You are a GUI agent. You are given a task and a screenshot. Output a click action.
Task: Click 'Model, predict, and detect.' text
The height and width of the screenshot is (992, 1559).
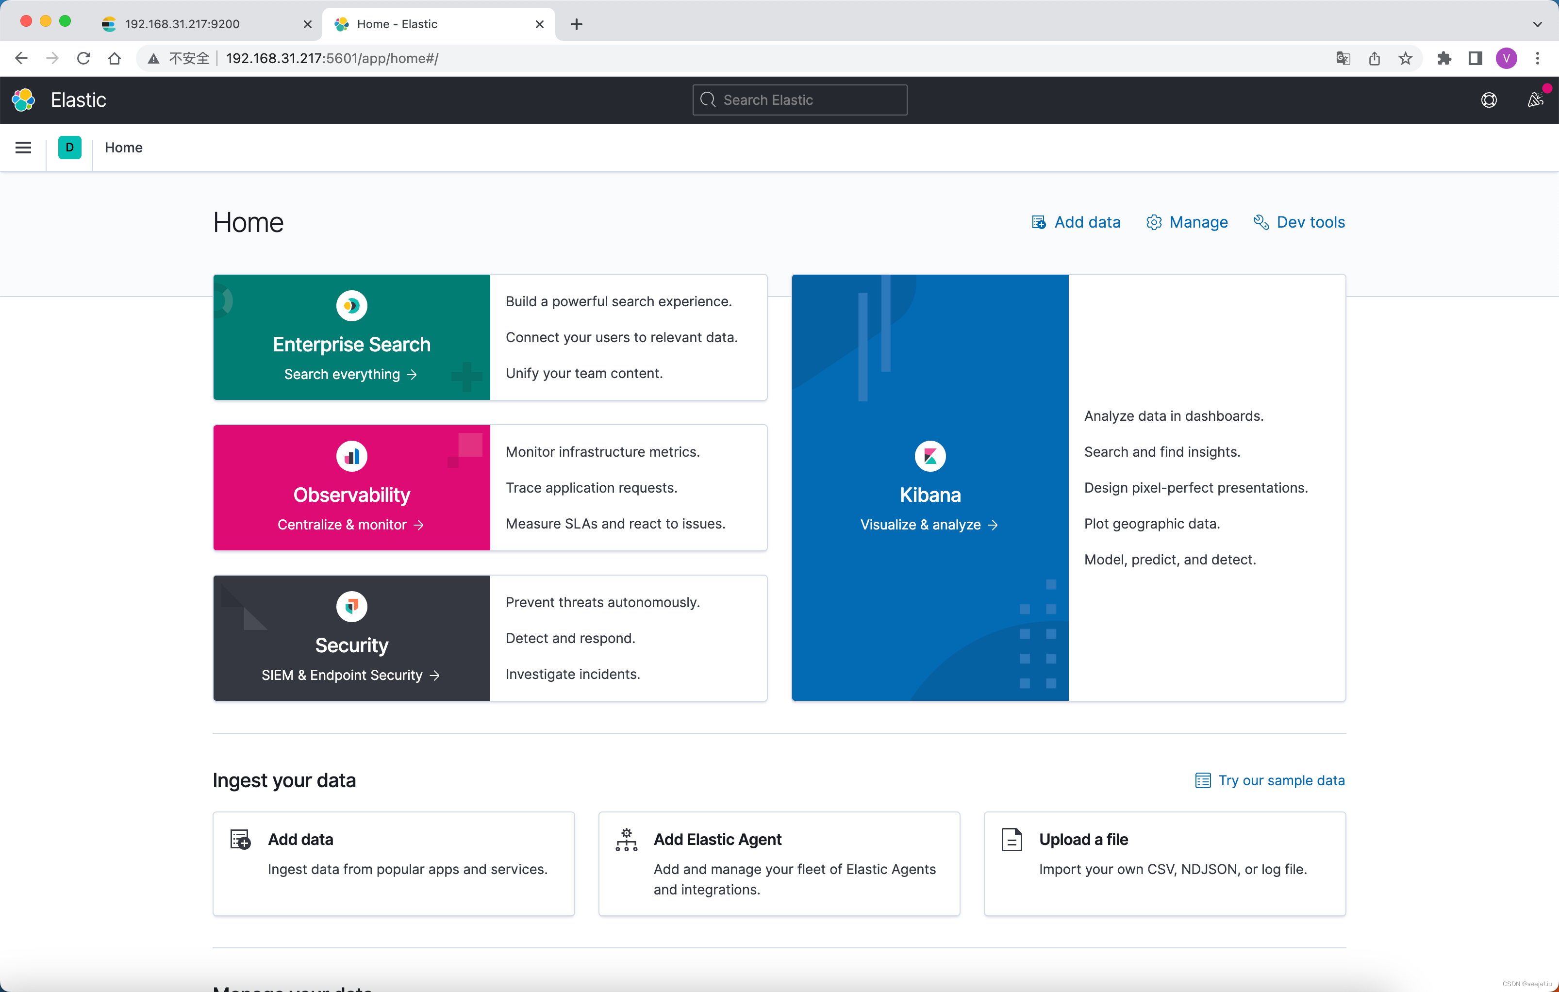[1170, 560]
